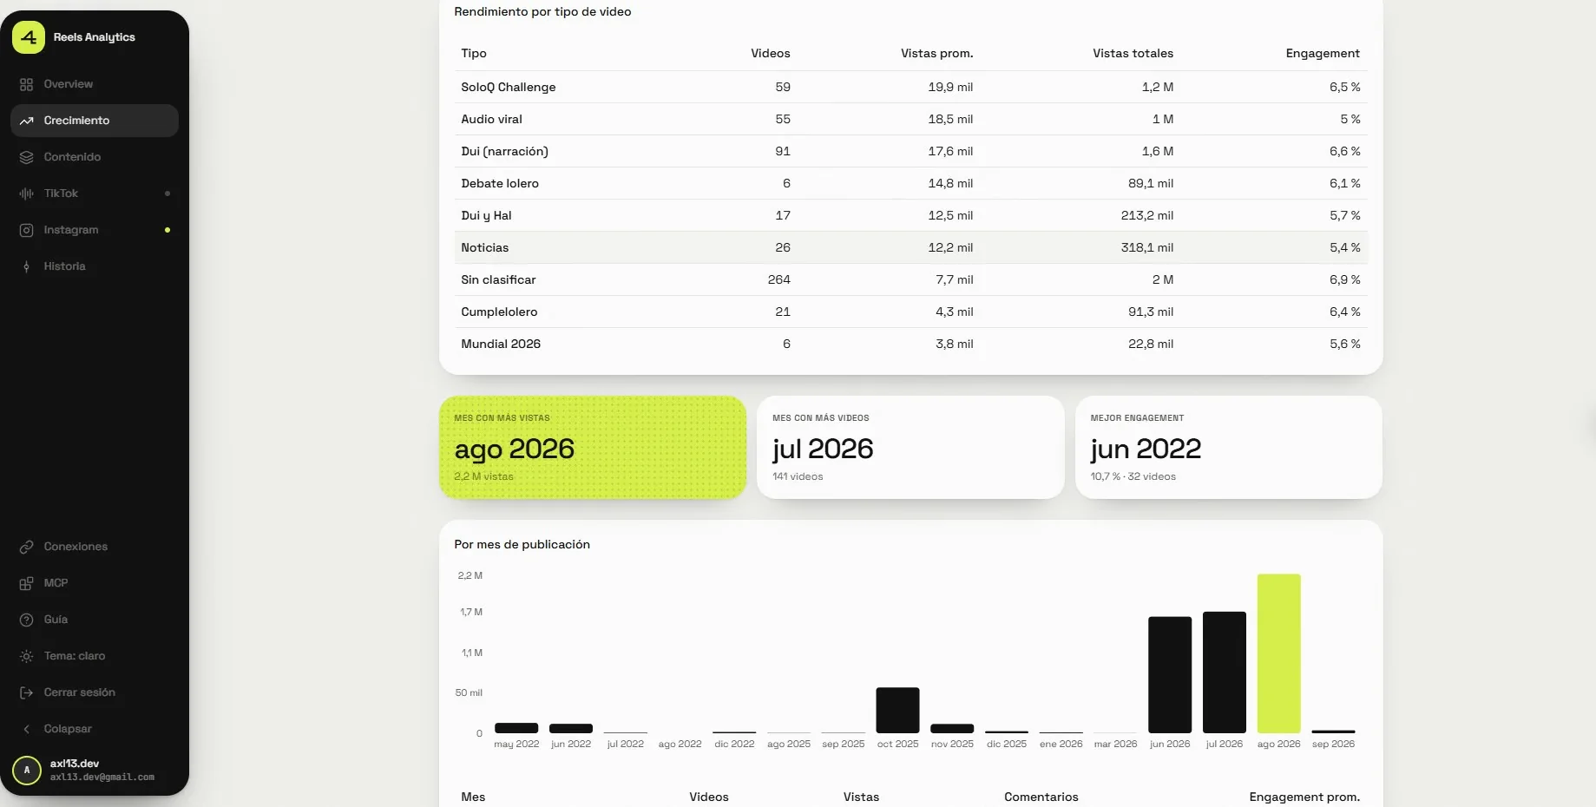The width and height of the screenshot is (1596, 807).
Task: Select the 'Mes con más vistas' card
Action: tap(593, 448)
